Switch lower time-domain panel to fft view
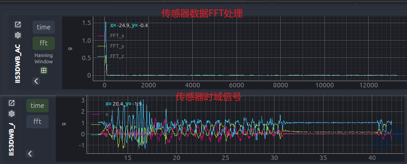Image resolution: width=407 pixels, height=164 pixels. (x=37, y=122)
